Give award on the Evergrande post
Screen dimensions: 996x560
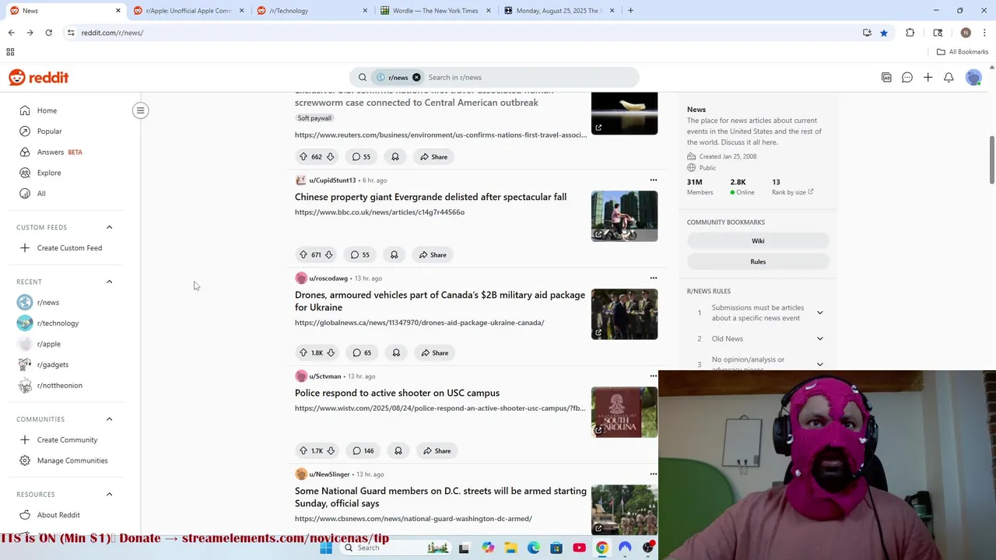click(394, 254)
